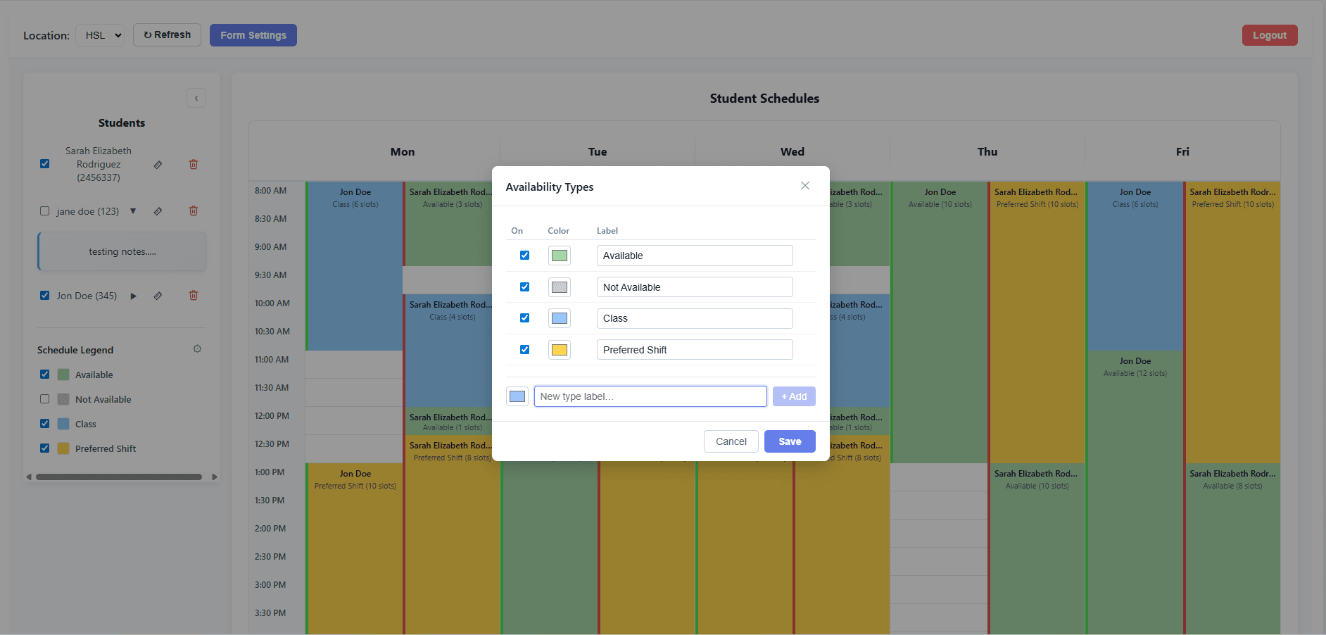This screenshot has height=635, width=1326.
Task: Open the Preferred Shift yellow color swatch
Action: point(560,350)
